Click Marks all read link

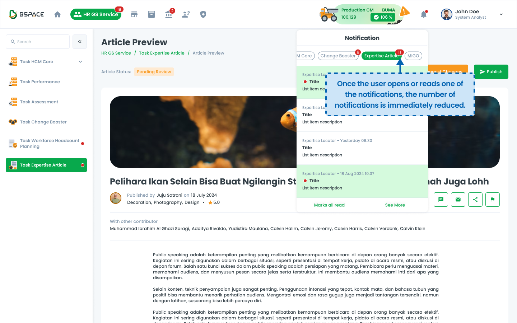329,205
